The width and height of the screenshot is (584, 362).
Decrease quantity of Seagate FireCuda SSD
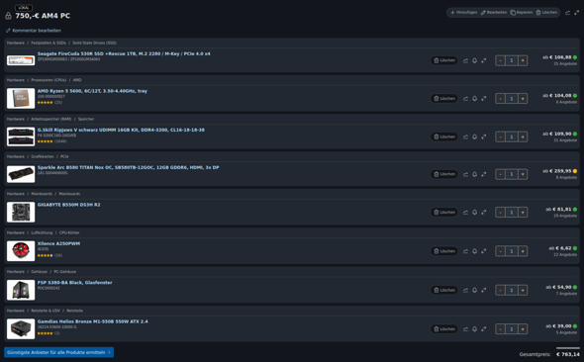[500, 60]
